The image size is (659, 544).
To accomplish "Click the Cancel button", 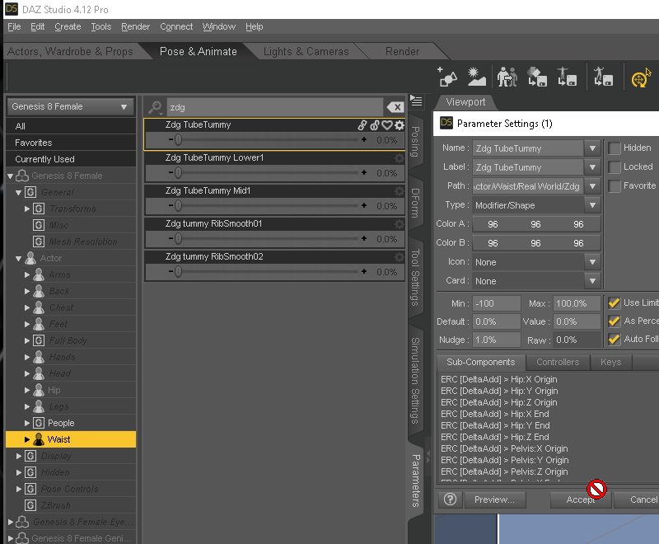I will [x=637, y=499].
